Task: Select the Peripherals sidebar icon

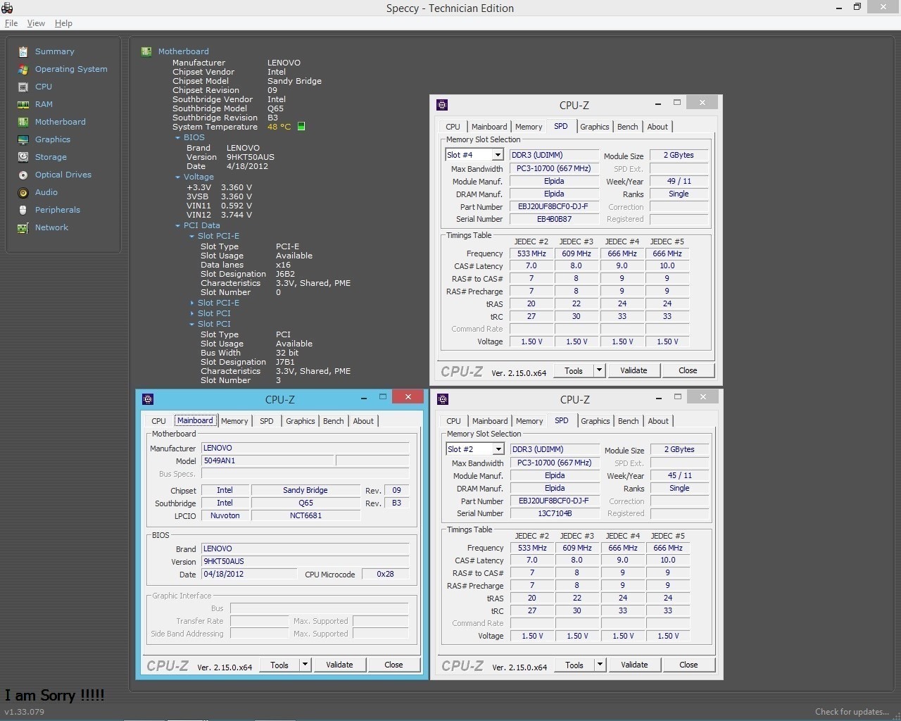Action: pyautogui.click(x=23, y=210)
